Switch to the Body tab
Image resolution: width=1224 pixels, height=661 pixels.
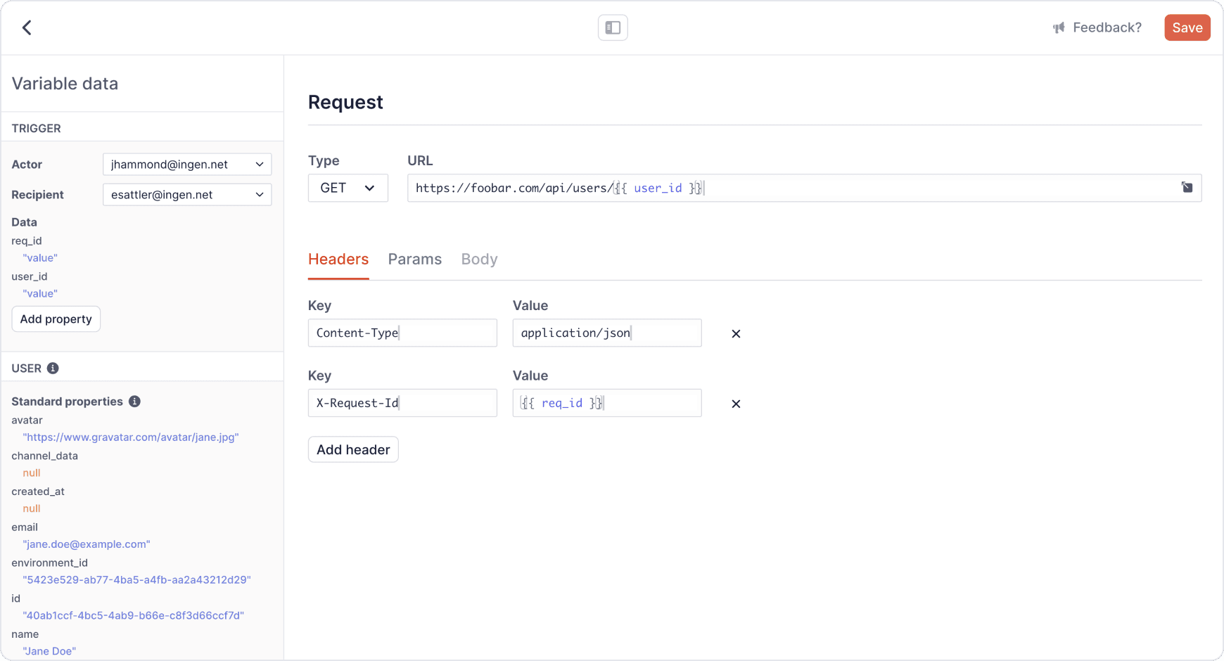479,259
